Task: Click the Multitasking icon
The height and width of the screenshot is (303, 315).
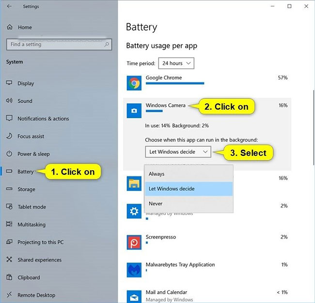Action: pyautogui.click(x=9, y=224)
